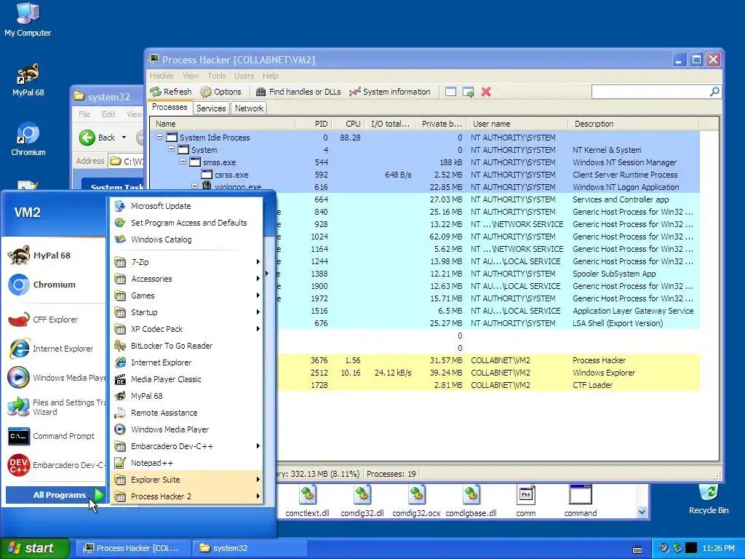
Task: Switch to the Network tab
Action: click(x=249, y=108)
